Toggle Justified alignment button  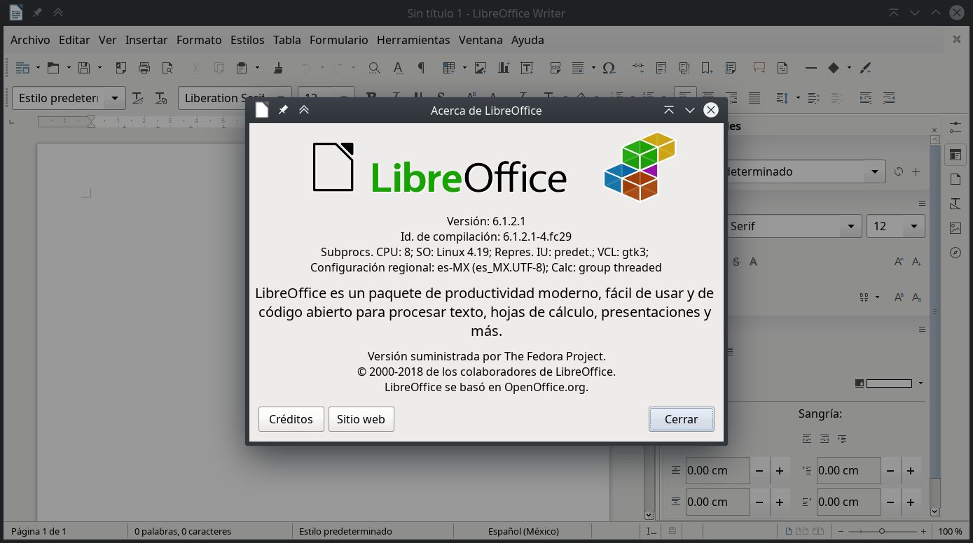click(754, 98)
